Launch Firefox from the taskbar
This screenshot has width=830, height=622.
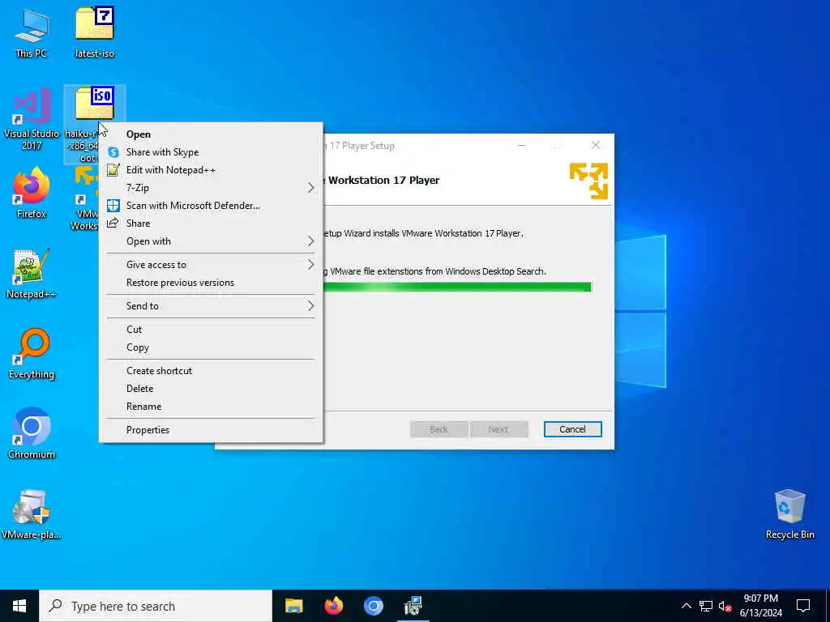coord(333,606)
